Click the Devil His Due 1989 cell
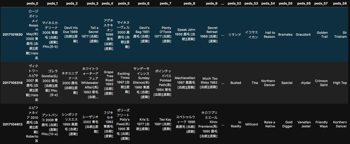Screen dimensions: 350x144 70,35
